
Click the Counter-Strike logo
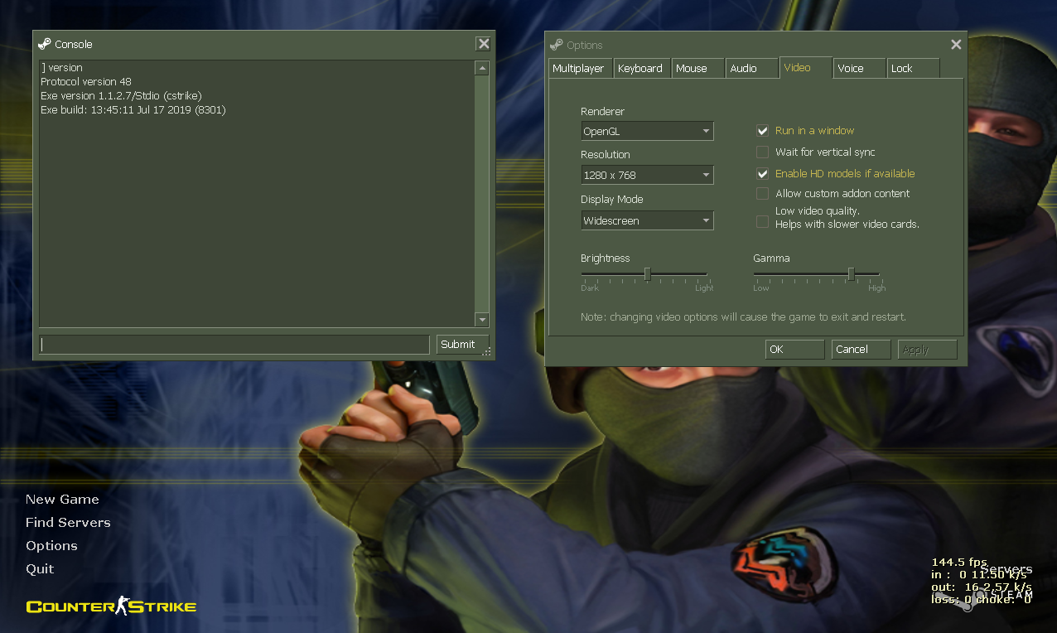pos(111,606)
